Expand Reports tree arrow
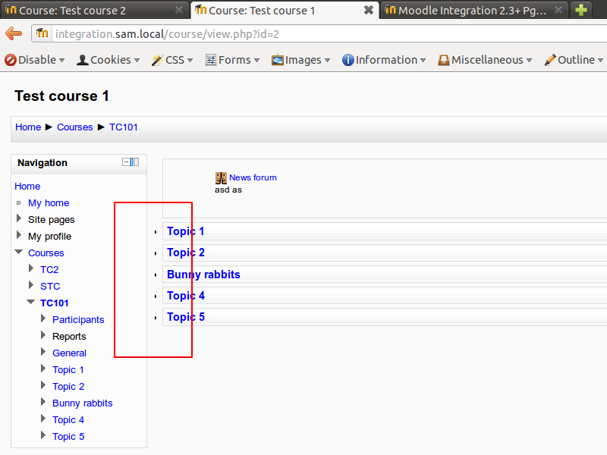The height and width of the screenshot is (455, 607). click(x=43, y=335)
